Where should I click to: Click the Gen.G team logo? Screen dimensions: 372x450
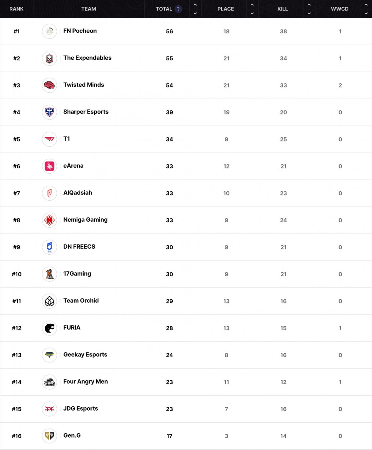point(50,436)
